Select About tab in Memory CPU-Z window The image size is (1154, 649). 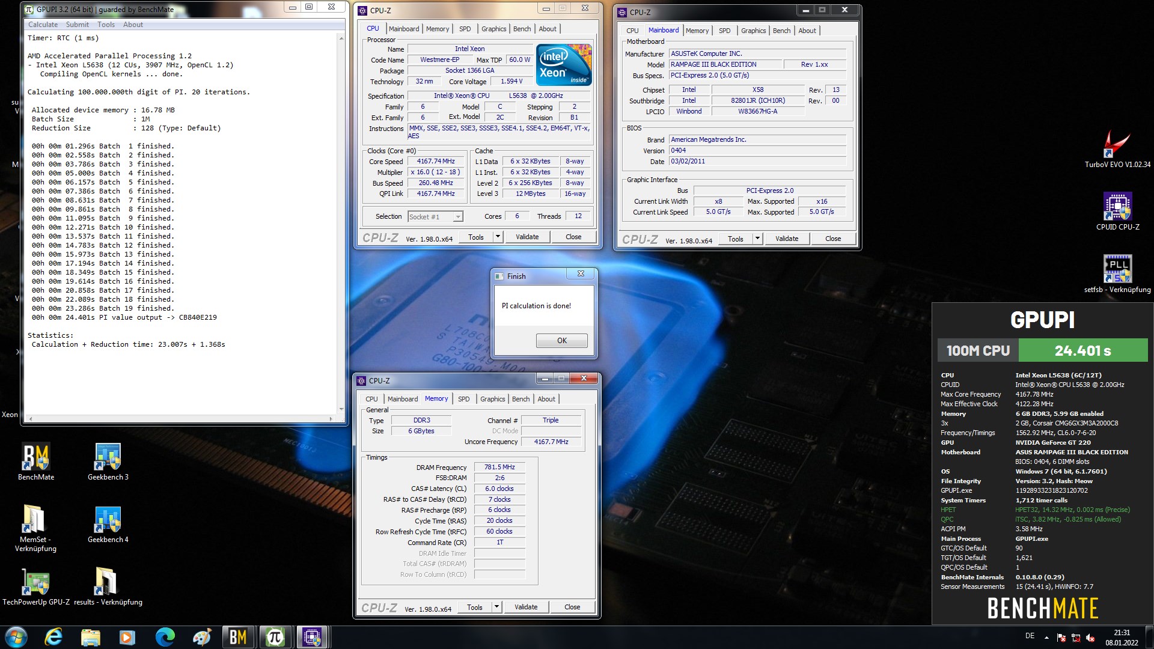pos(546,399)
